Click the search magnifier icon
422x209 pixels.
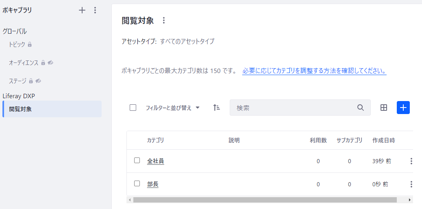[360, 108]
